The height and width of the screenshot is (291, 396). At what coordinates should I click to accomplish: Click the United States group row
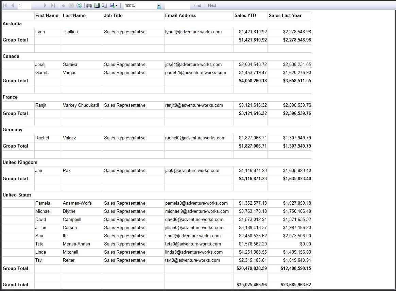click(x=17, y=195)
